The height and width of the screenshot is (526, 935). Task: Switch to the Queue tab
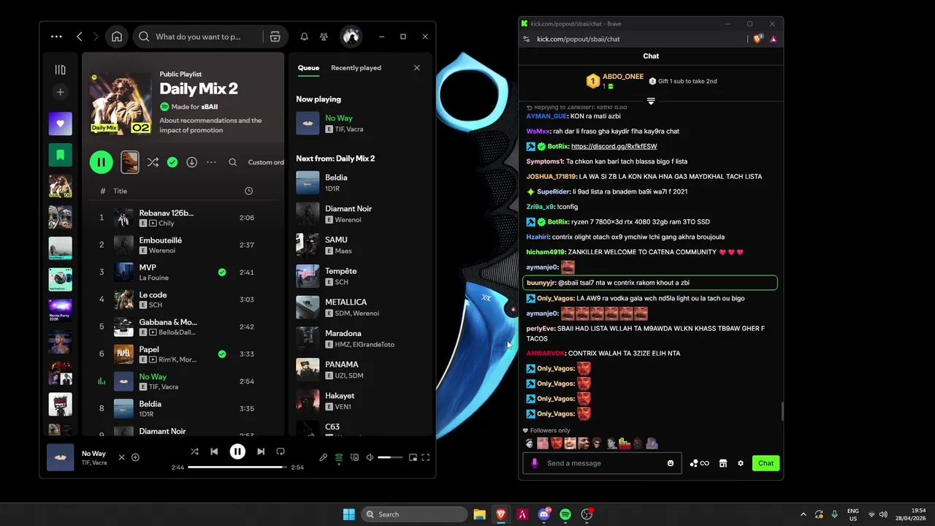(x=308, y=68)
